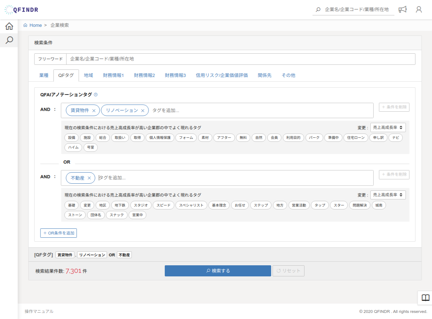Open the user account icon

(419, 10)
